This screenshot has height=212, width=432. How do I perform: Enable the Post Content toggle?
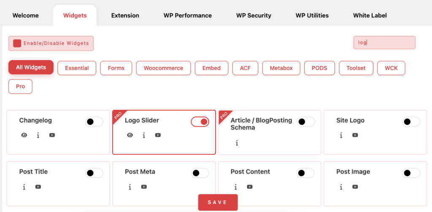[x=305, y=173]
